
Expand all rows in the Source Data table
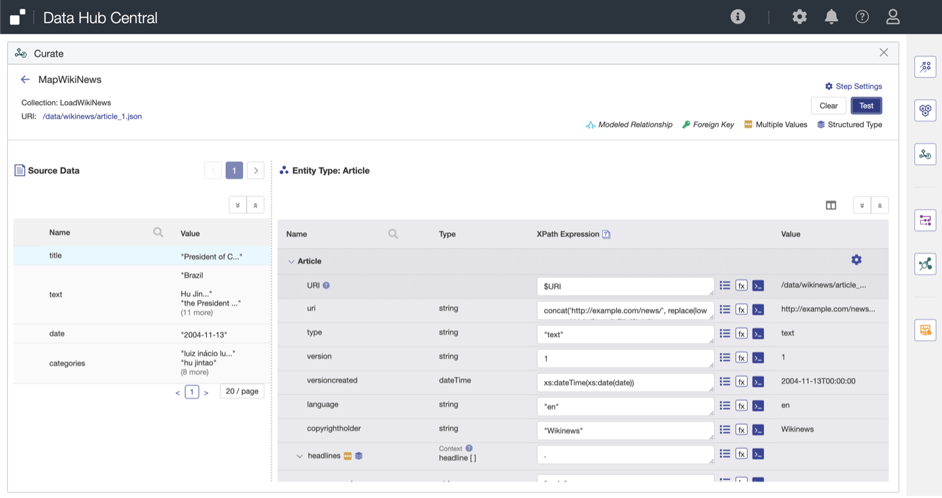tap(238, 205)
